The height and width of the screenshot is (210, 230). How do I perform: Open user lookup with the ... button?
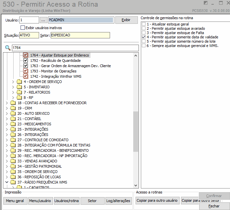(43, 20)
